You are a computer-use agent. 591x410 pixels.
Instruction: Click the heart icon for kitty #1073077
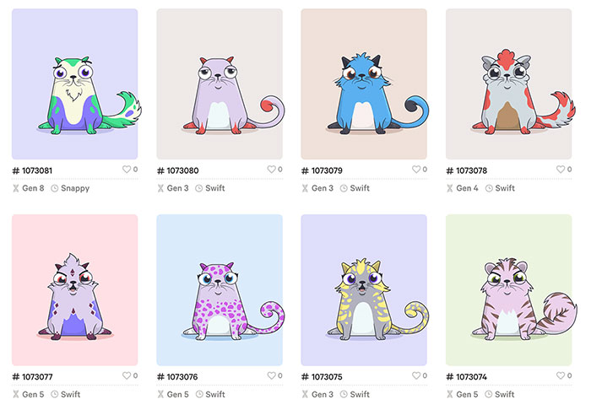(127, 375)
